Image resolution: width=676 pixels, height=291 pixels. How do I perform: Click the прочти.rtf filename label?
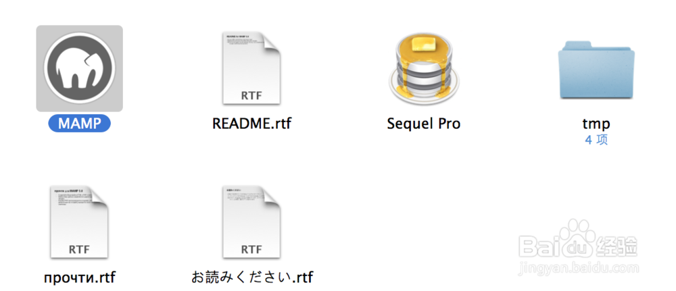(x=80, y=277)
